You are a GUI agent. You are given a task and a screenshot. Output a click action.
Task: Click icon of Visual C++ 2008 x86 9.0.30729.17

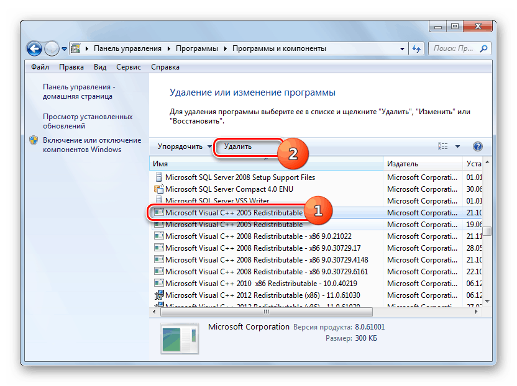(159, 248)
